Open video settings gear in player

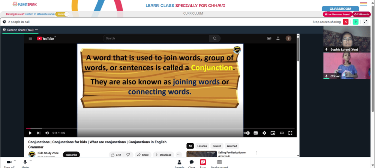point(264,133)
